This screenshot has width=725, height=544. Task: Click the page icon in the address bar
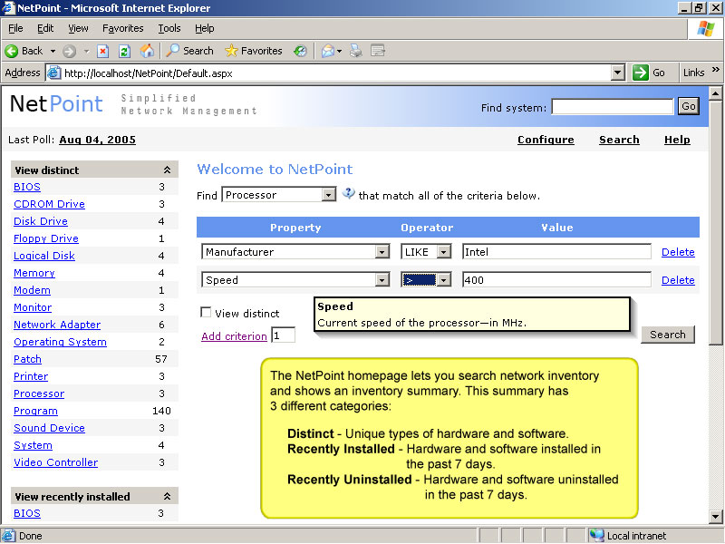(54, 73)
